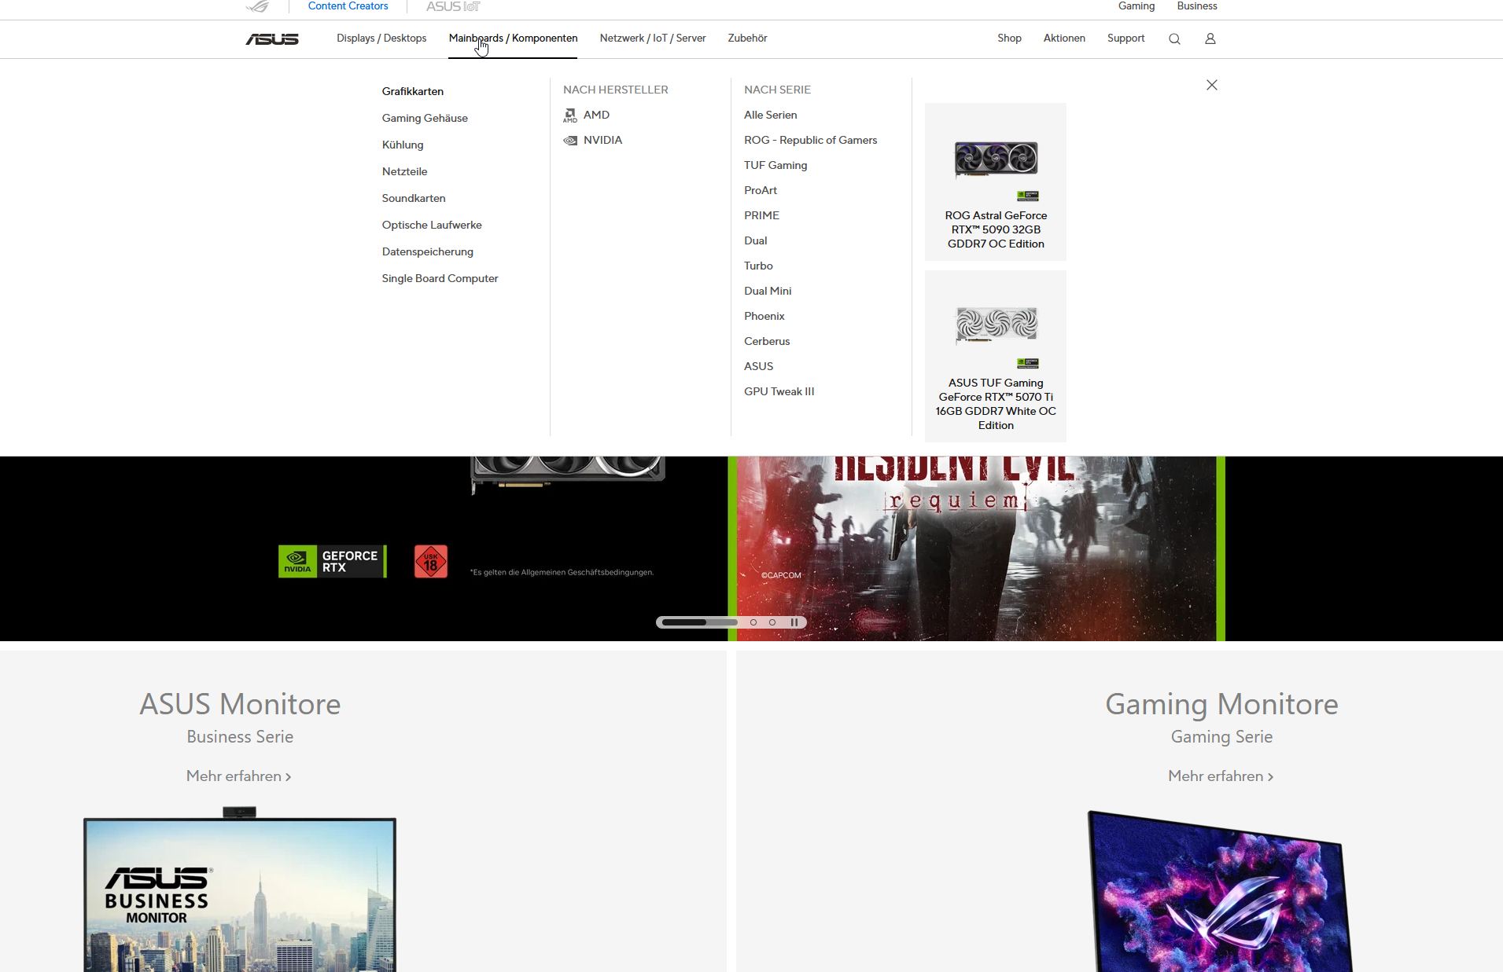
Task: Open the AMD manufacturer link
Action: 597,115
